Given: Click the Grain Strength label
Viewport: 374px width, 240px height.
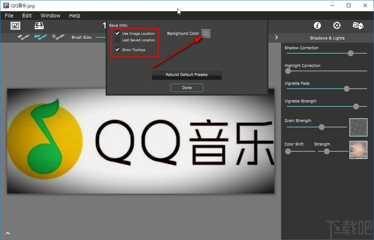Looking at the screenshot, I should (298, 121).
